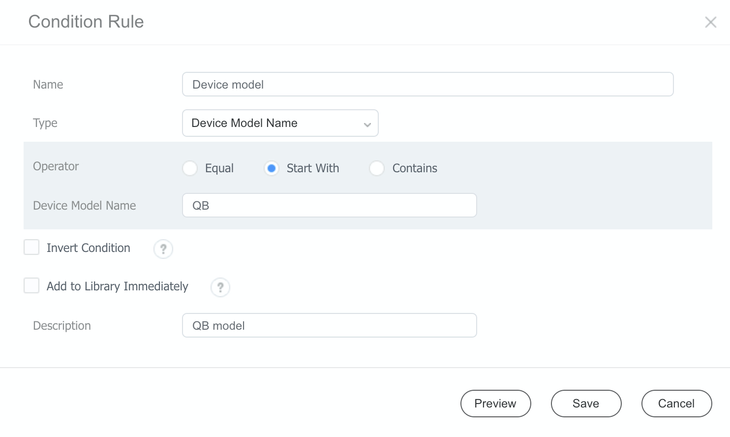Open help for Invert Condition

[163, 249]
